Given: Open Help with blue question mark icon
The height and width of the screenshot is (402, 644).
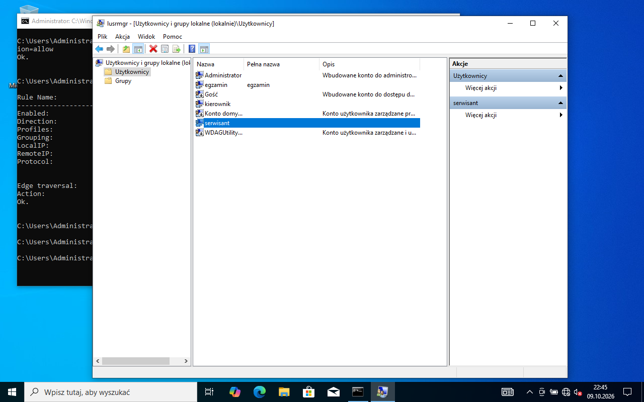Looking at the screenshot, I should 192,49.
